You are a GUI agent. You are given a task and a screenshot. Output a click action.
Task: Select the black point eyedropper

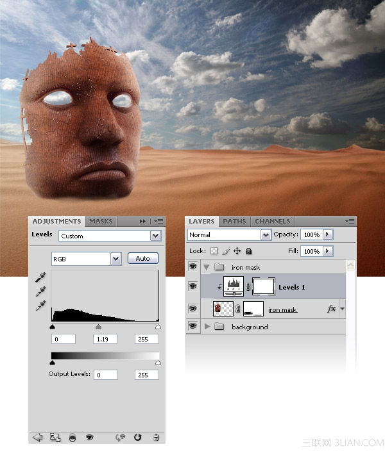coord(40,277)
